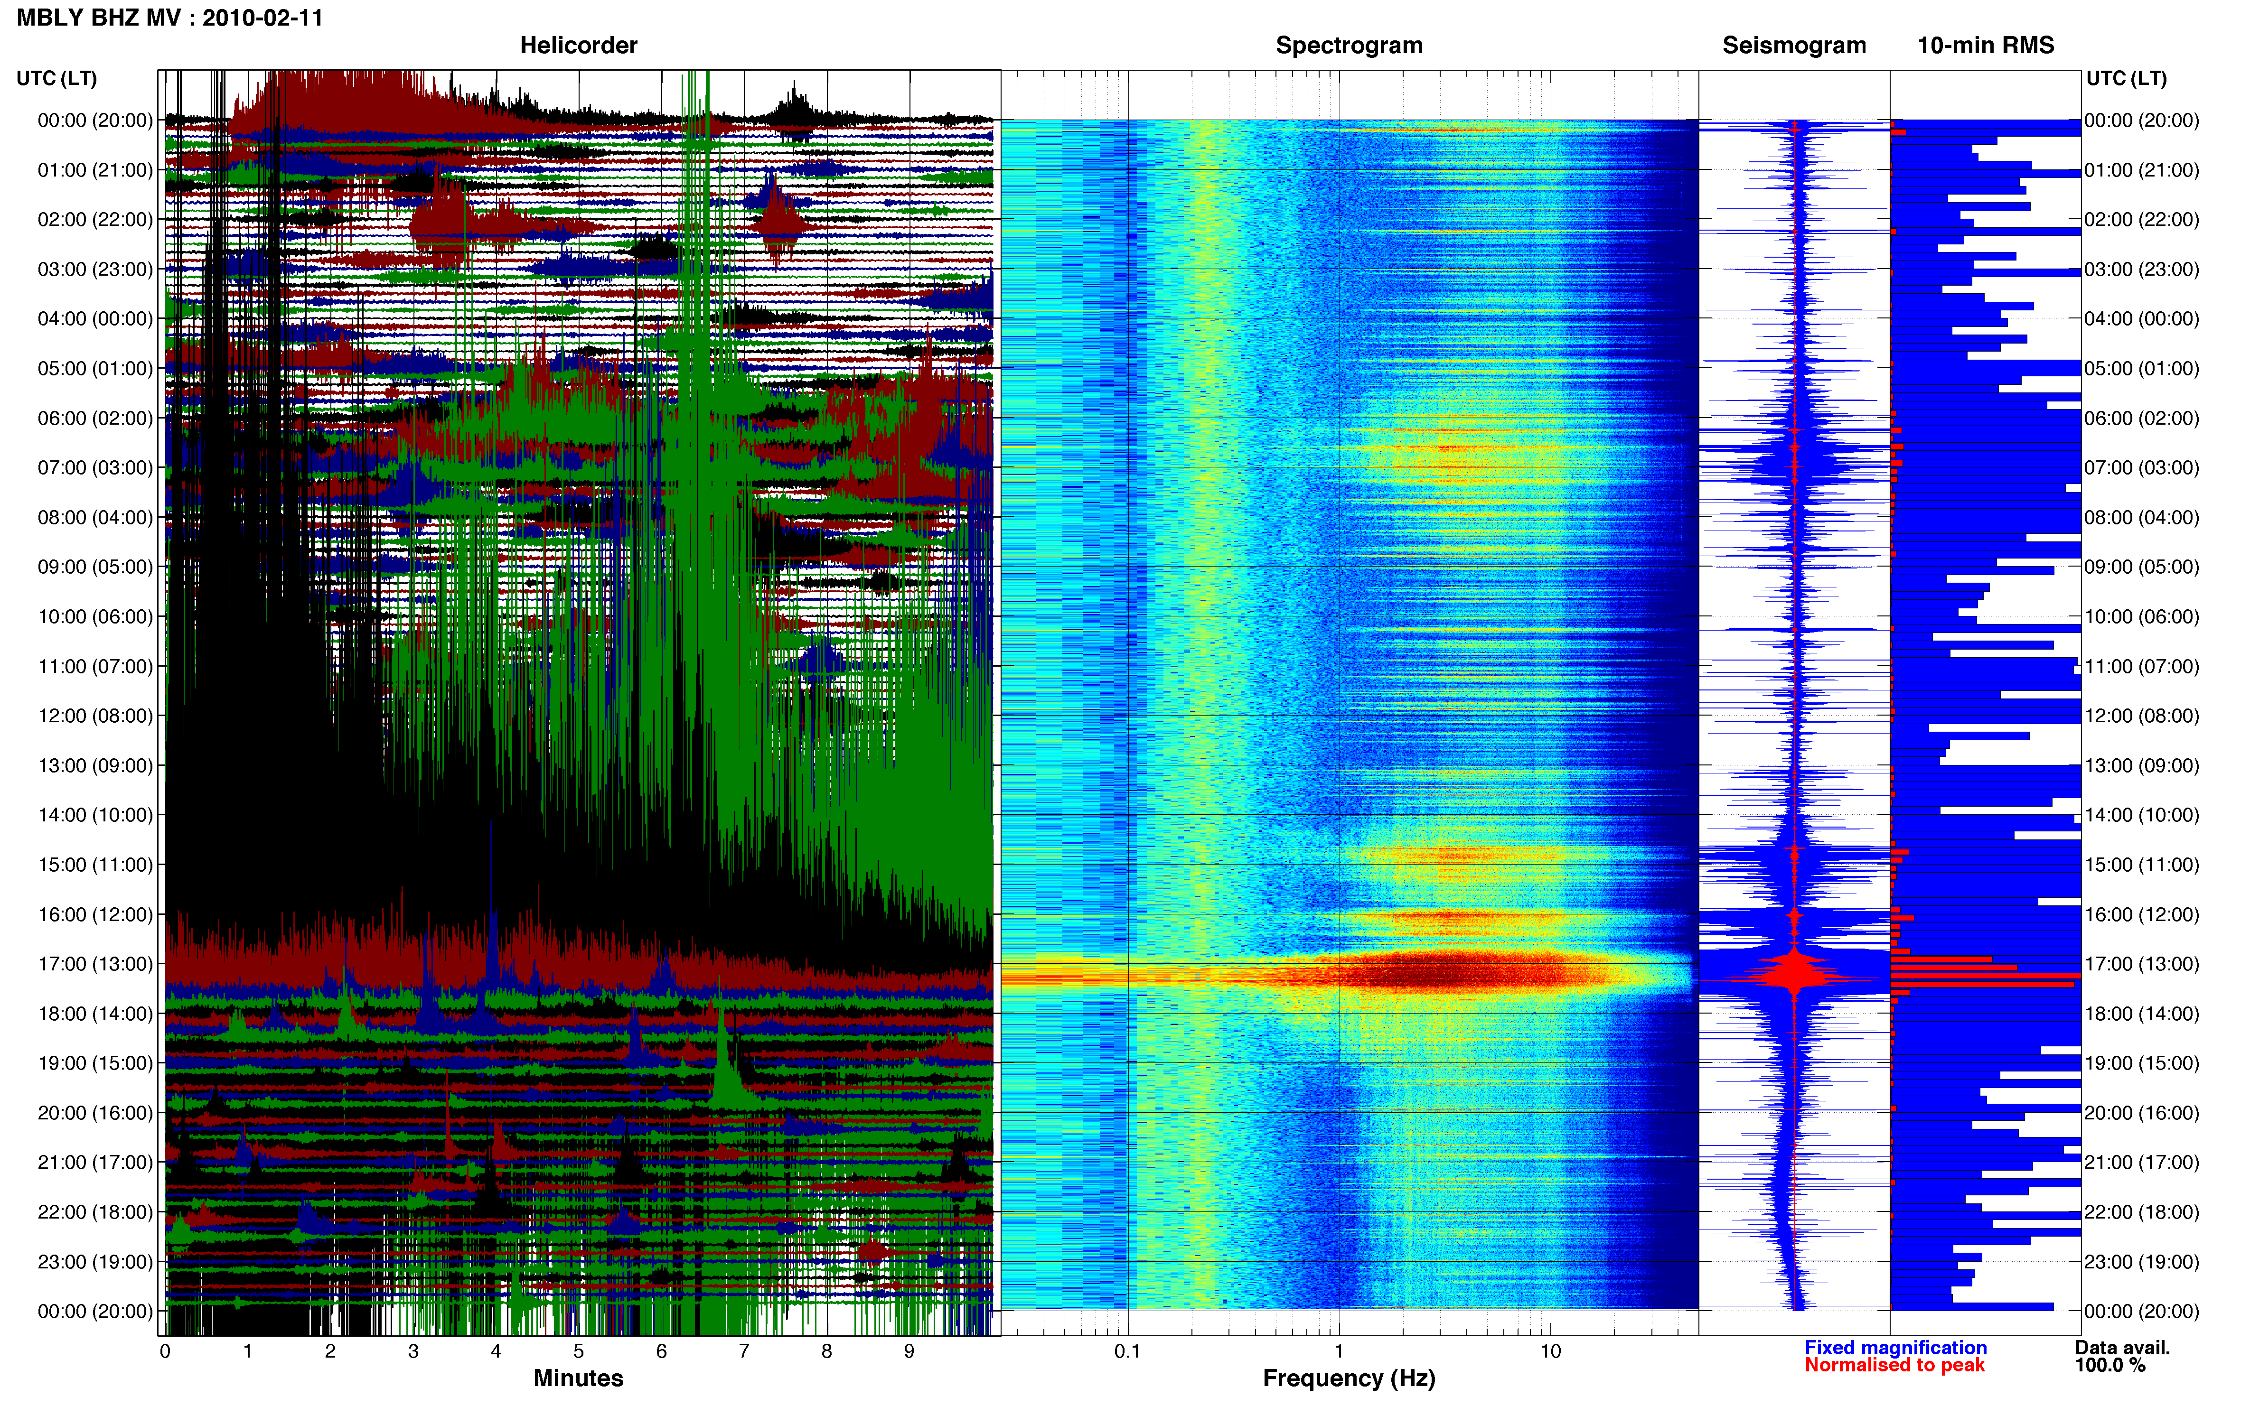The height and width of the screenshot is (1406, 2250).
Task: Click the "4" tick on the Minutes axis
Action: (496, 1351)
